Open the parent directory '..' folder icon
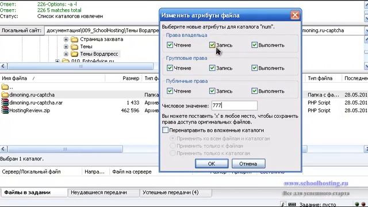Viewport: 368px width, 207px height. 5,87
